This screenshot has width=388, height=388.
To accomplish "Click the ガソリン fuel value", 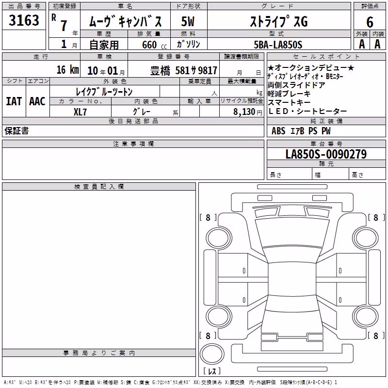I will (x=188, y=44).
